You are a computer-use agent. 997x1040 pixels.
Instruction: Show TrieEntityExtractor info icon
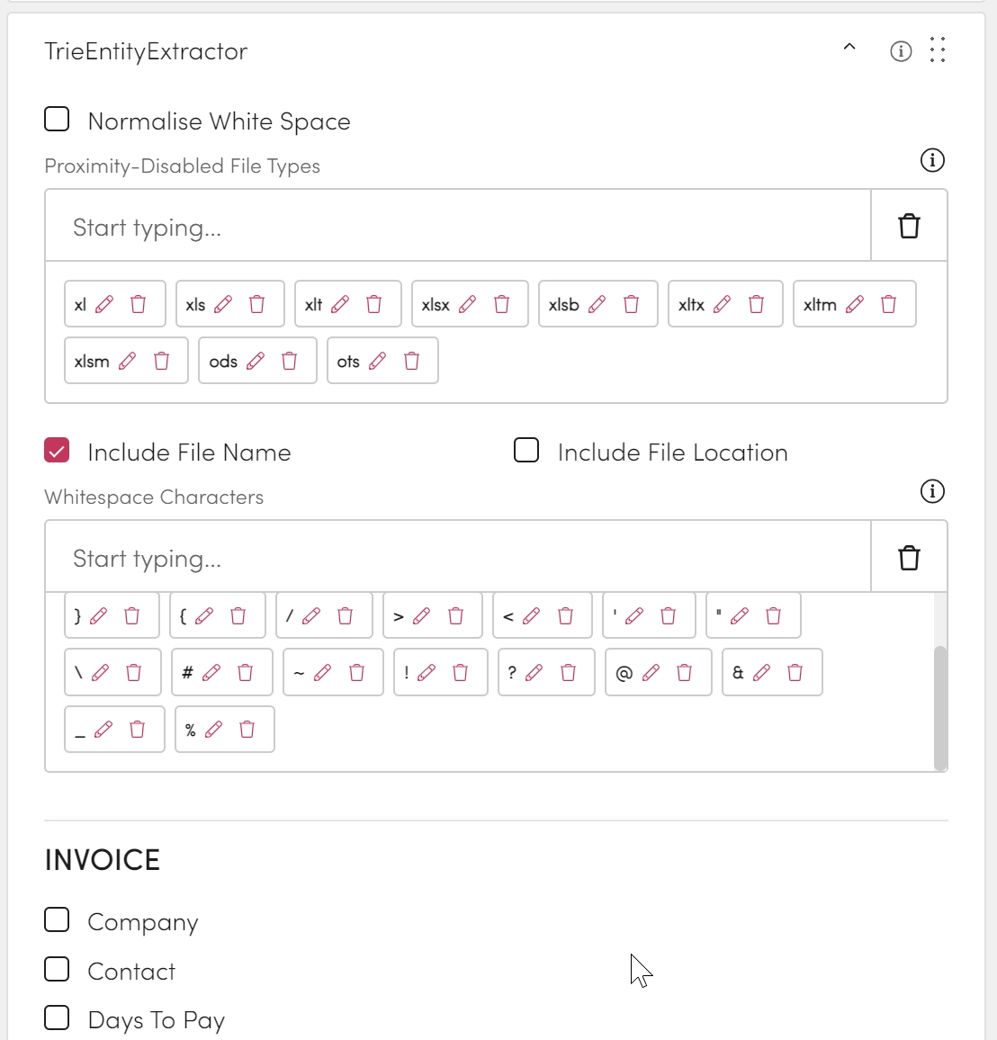[x=901, y=51]
